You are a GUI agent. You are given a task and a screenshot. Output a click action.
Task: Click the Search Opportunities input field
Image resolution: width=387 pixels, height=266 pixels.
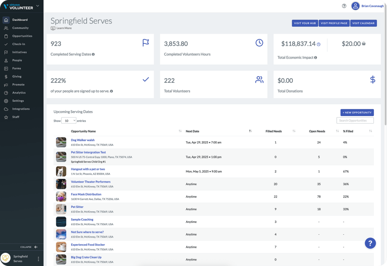pos(355,121)
